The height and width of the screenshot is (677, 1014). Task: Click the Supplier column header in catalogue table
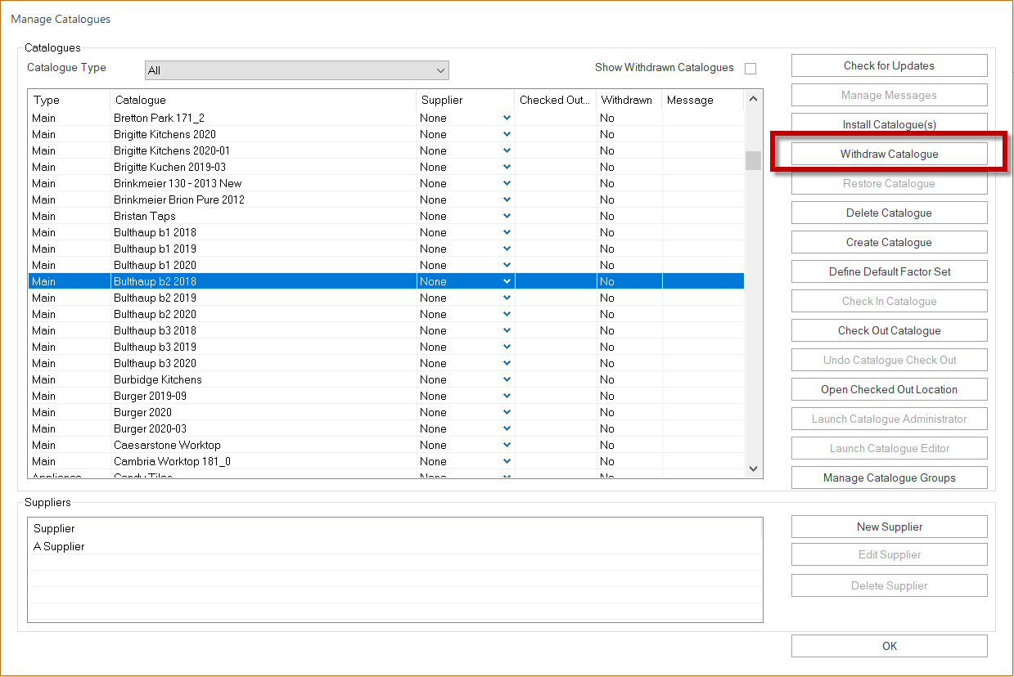(x=466, y=100)
